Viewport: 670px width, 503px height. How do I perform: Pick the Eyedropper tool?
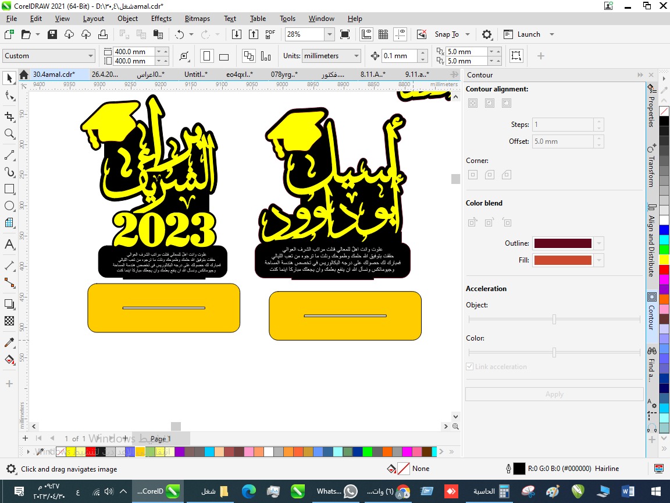[9, 342]
